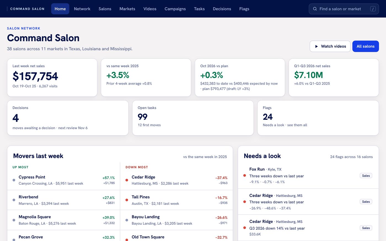Open the Magnolia Square salon row
This screenshot has width=386, height=241.
pos(64,220)
